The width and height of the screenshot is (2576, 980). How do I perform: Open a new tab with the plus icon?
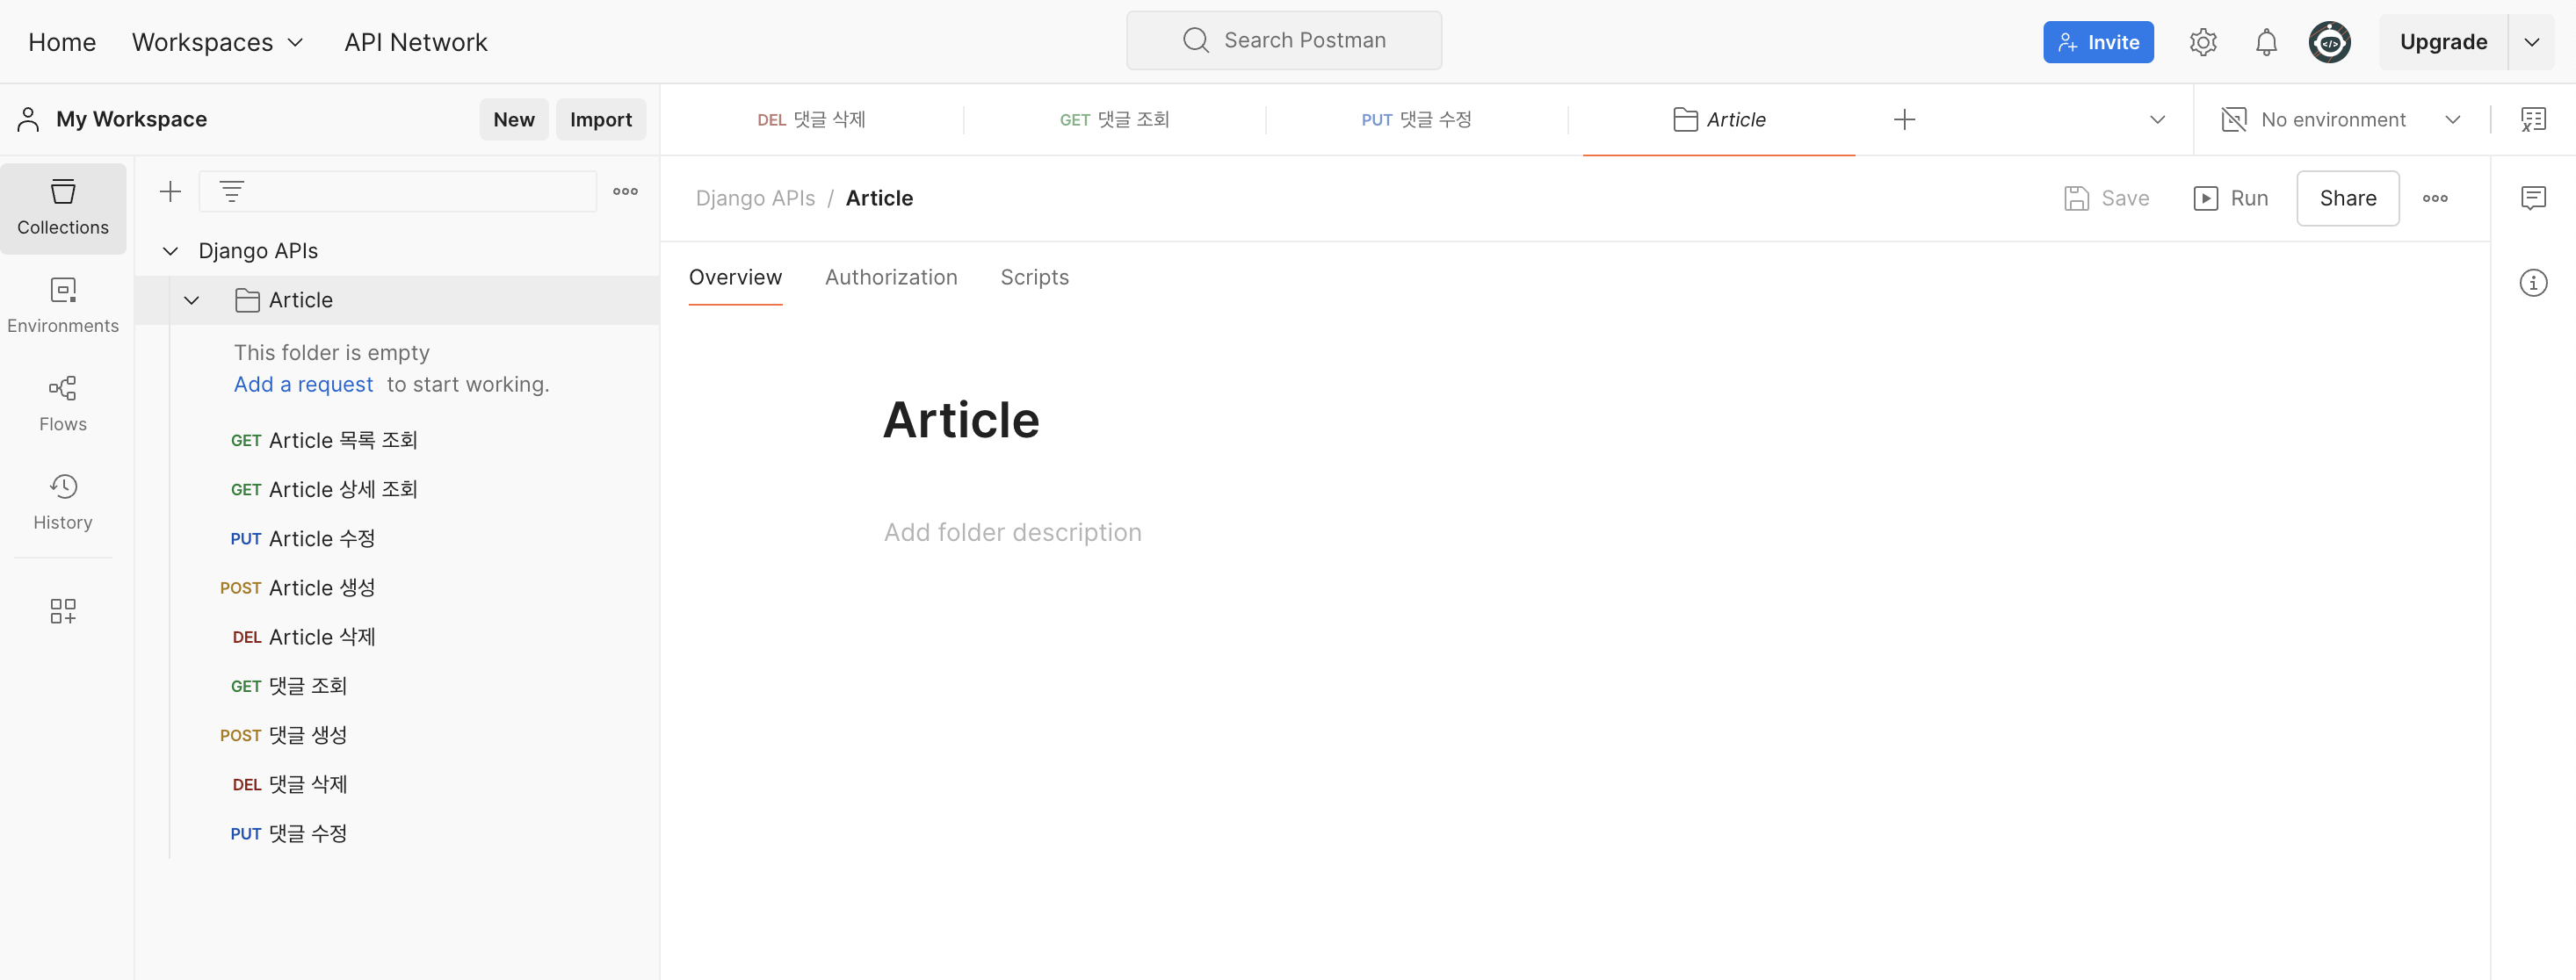coord(1904,120)
